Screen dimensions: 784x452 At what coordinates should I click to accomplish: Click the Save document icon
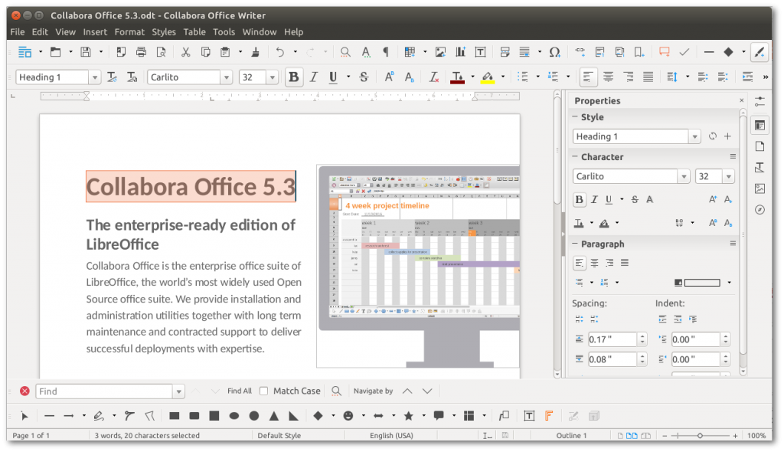[x=86, y=52]
